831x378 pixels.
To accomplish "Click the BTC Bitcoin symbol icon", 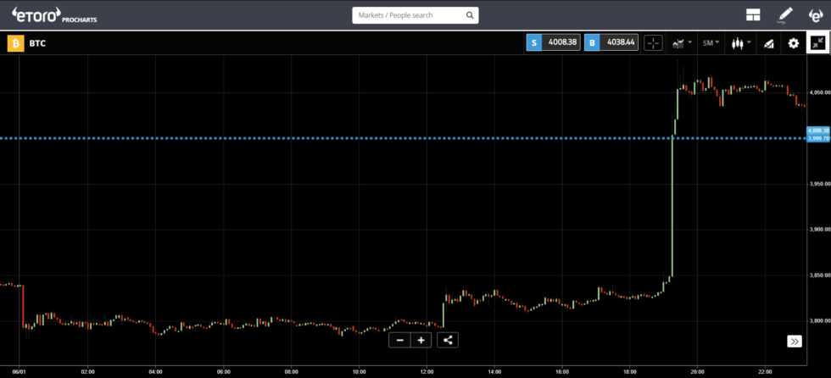I will coord(15,43).
